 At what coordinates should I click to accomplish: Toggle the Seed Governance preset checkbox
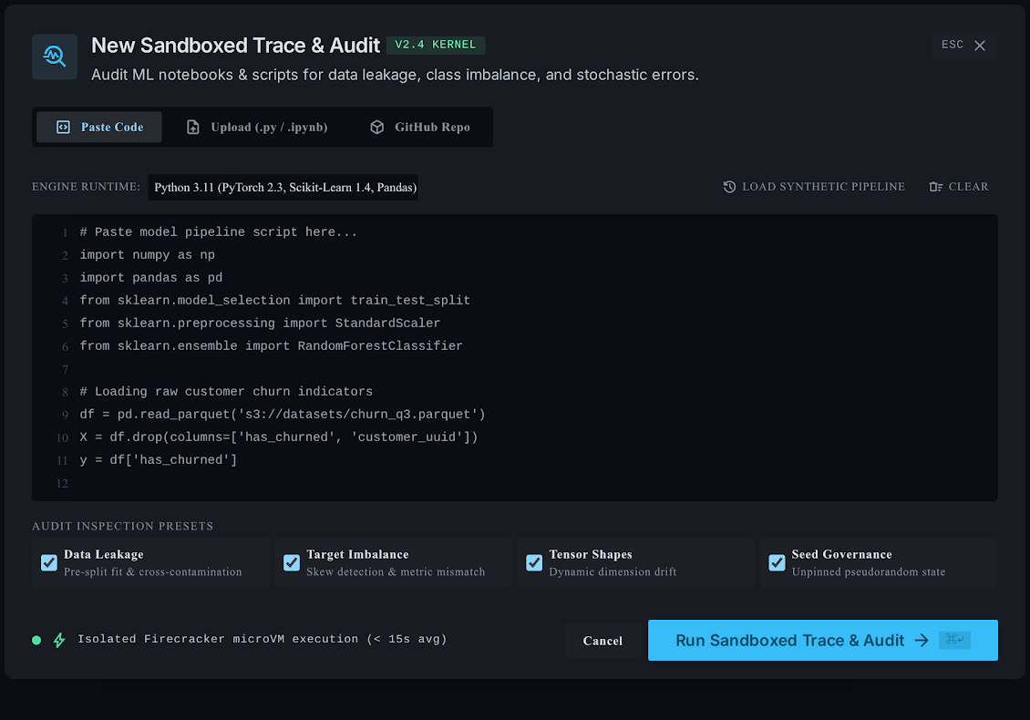[x=778, y=562]
